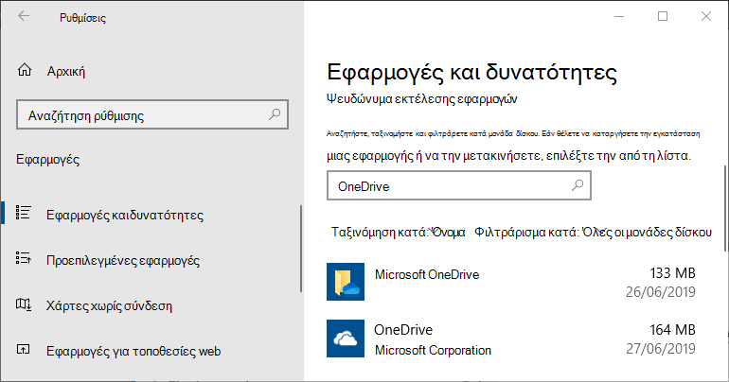The image size is (729, 382).
Task: Open Χάρτες χωρίς σύνδεση section
Action: coord(109,305)
